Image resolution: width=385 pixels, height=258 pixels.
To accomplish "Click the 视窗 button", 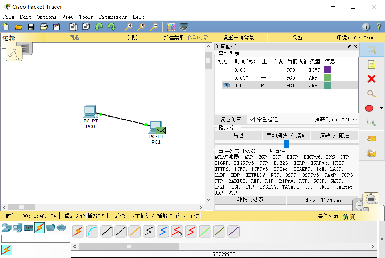I will (x=297, y=38).
